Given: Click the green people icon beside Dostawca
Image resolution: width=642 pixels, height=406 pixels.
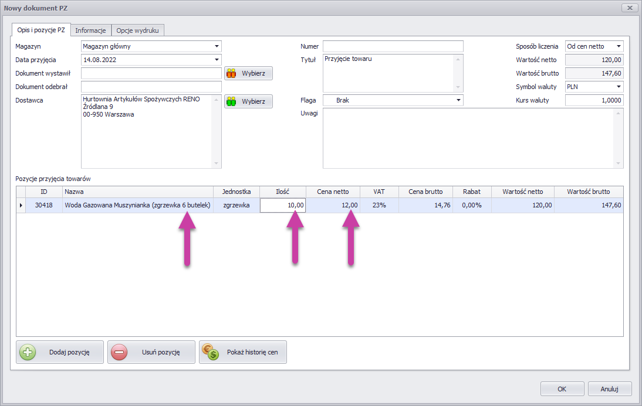Looking at the screenshot, I should [231, 101].
